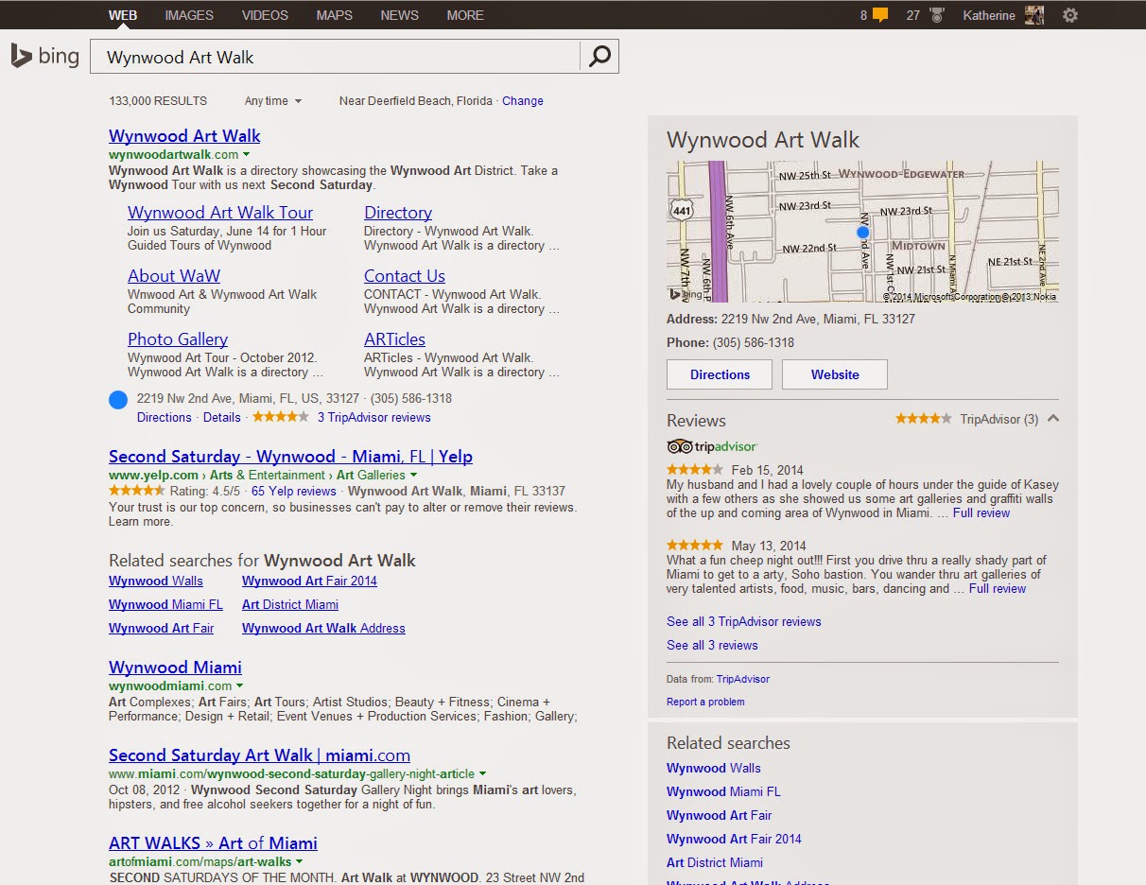Click the Wynwood map thumbnail
The height and width of the screenshot is (885, 1146).
click(862, 232)
